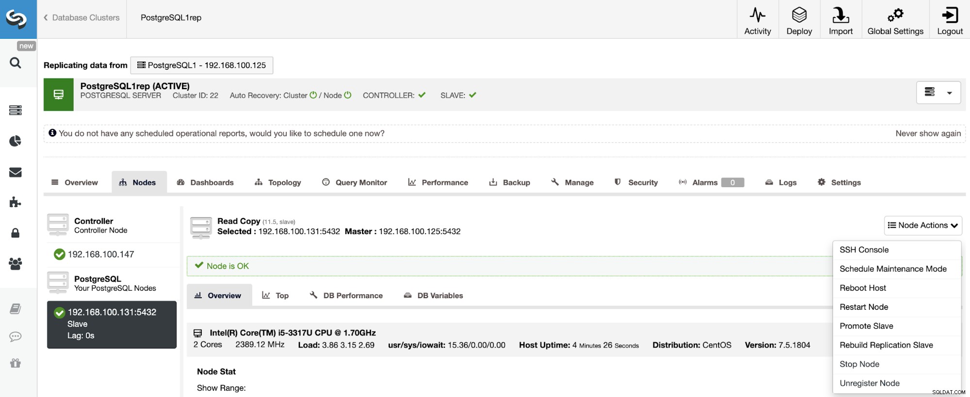
Task: Open Import from top bar
Action: point(840,21)
